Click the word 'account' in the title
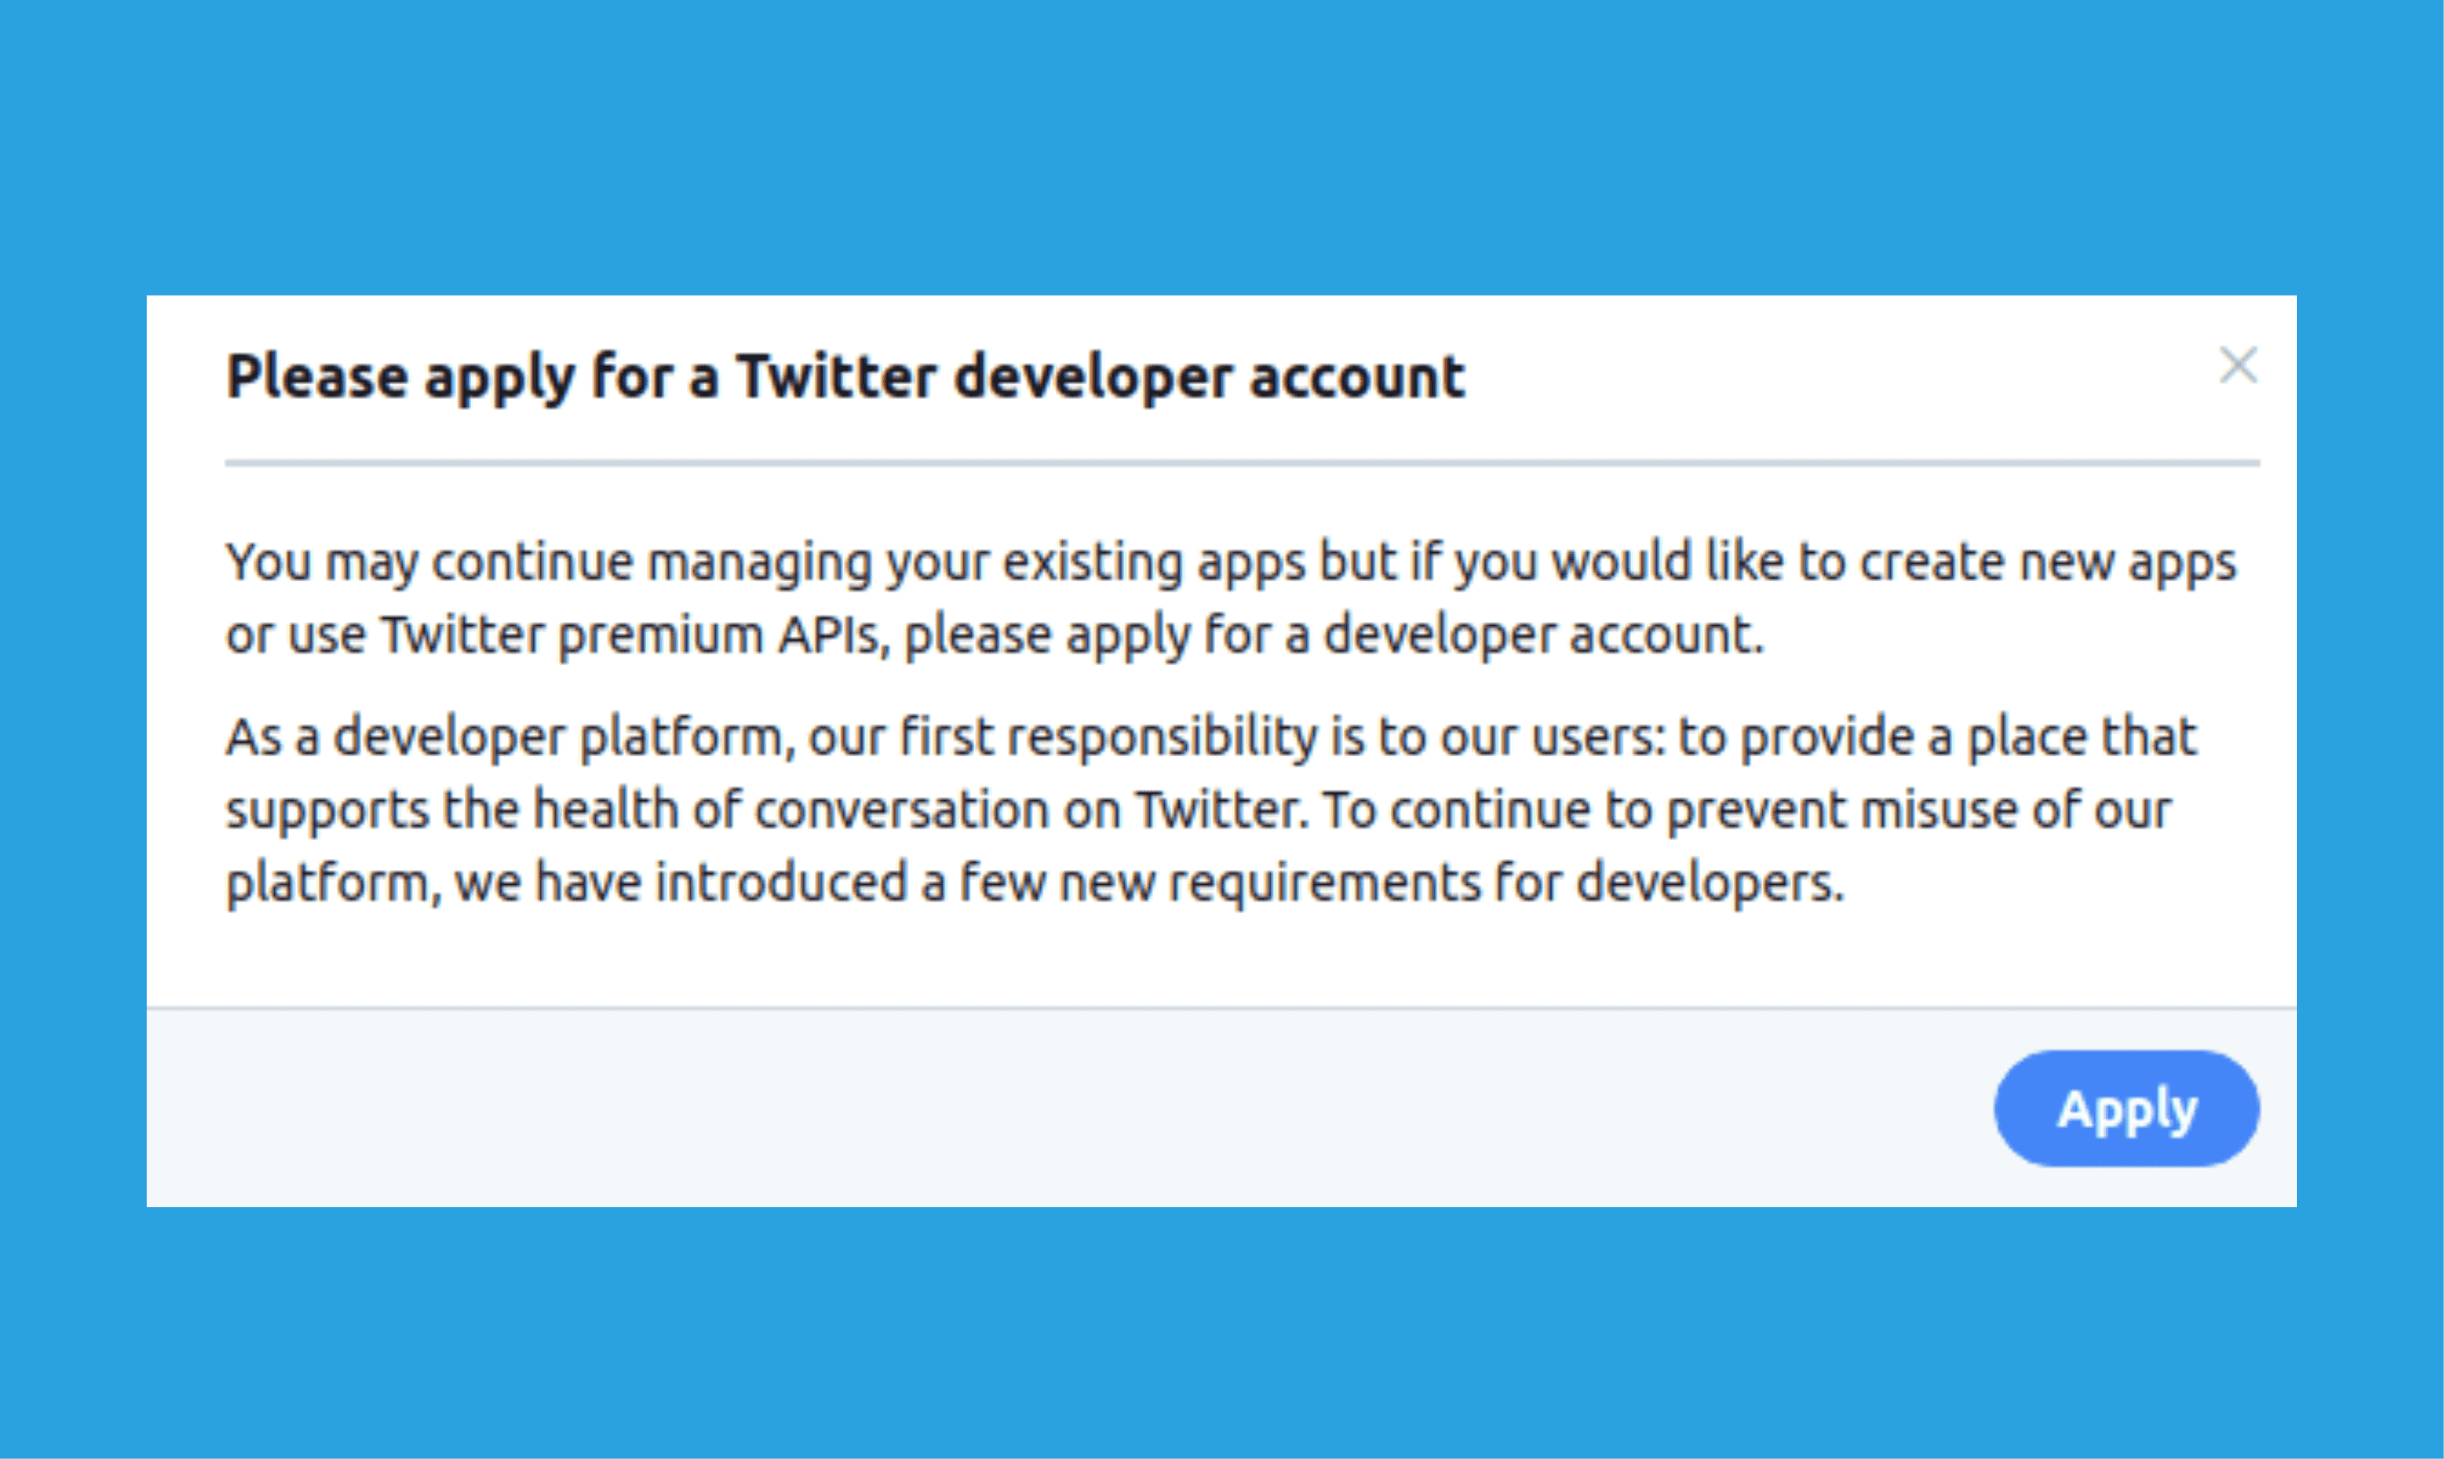The width and height of the screenshot is (2444, 1459). click(1357, 376)
